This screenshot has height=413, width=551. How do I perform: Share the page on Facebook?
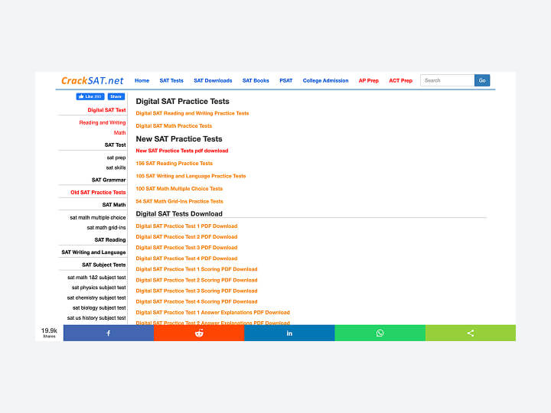click(x=109, y=333)
